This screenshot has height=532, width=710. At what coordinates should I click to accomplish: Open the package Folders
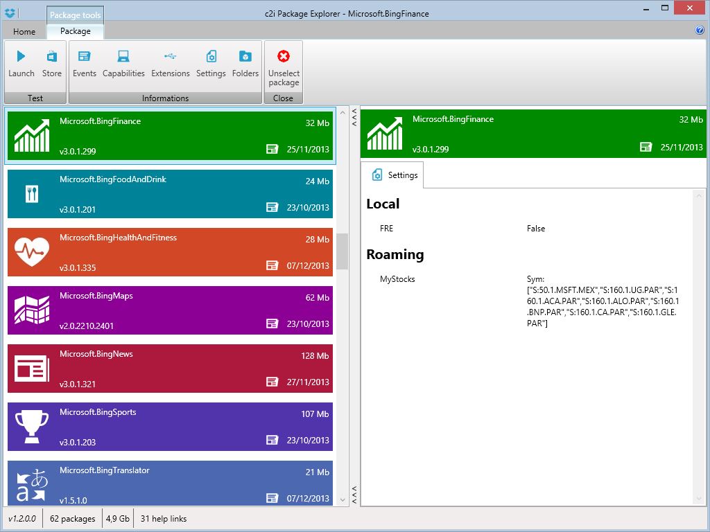(x=245, y=64)
